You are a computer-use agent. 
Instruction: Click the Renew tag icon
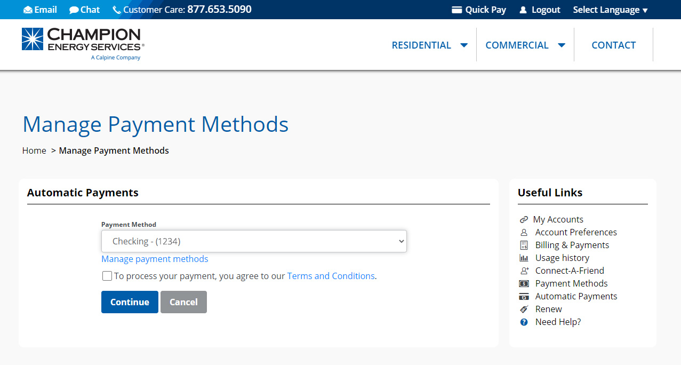click(x=524, y=310)
